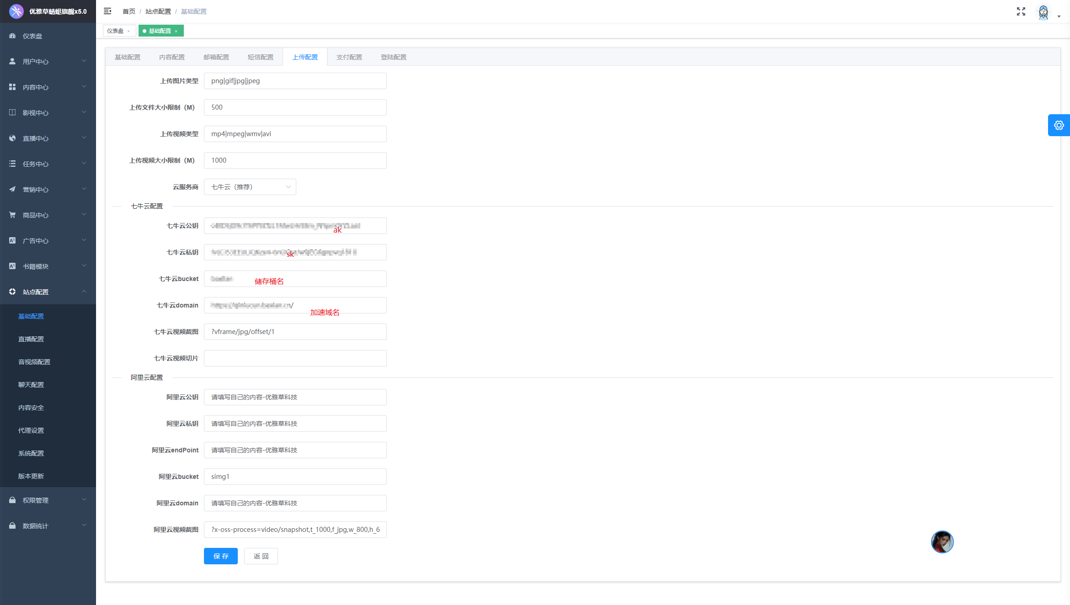Switch to the 支付配置 tab
The image size is (1070, 605).
pos(349,57)
